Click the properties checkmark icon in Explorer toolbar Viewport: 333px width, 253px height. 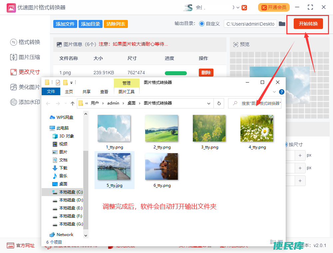58,82
